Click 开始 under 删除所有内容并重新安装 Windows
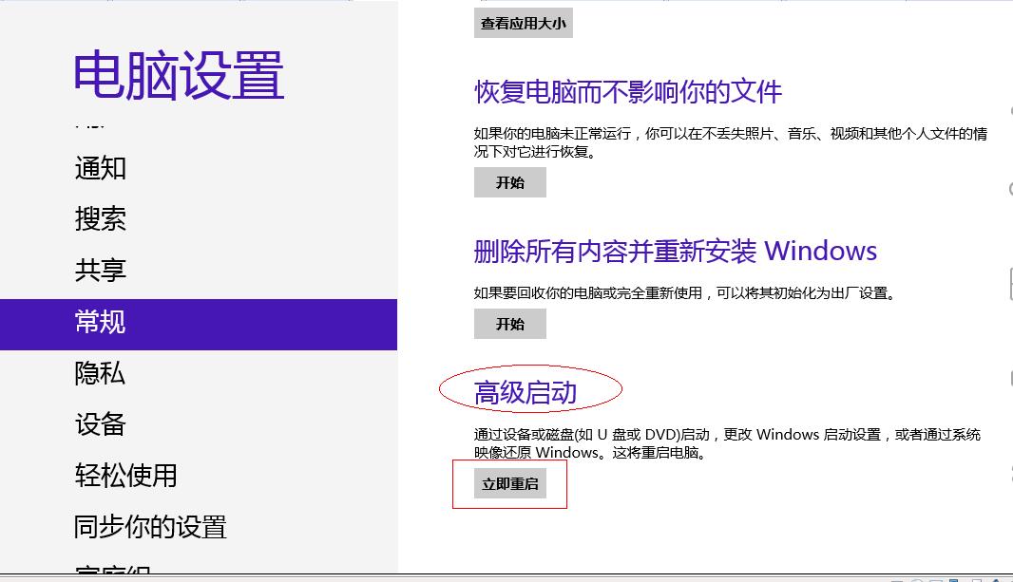The width and height of the screenshot is (1013, 582). tap(509, 324)
